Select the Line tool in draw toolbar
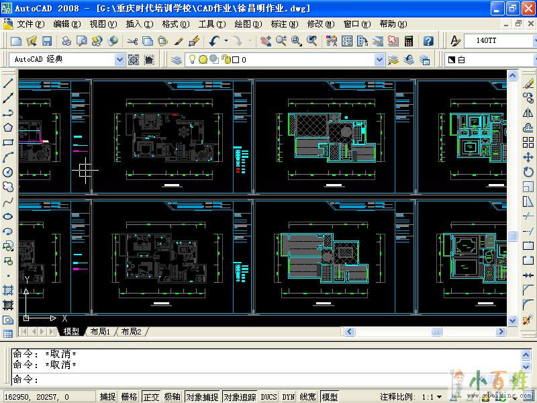The width and height of the screenshot is (537, 403). coord(8,83)
